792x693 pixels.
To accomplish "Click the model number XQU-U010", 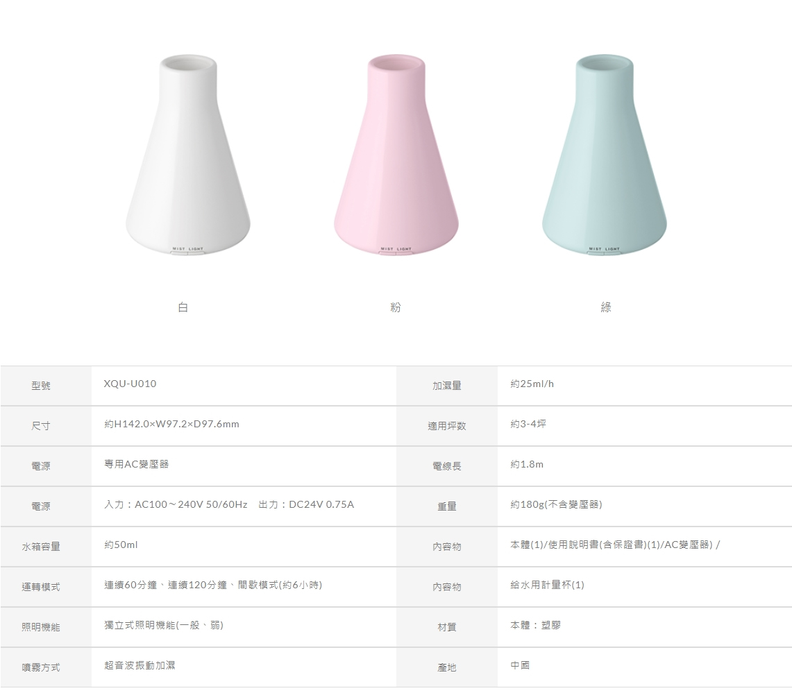I will (130, 384).
